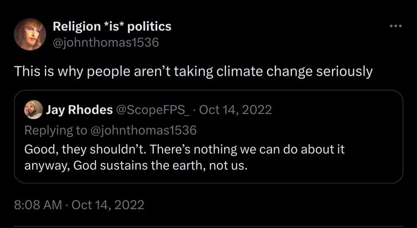
Task: Open the Religion *is* politics display name
Action: (x=112, y=27)
